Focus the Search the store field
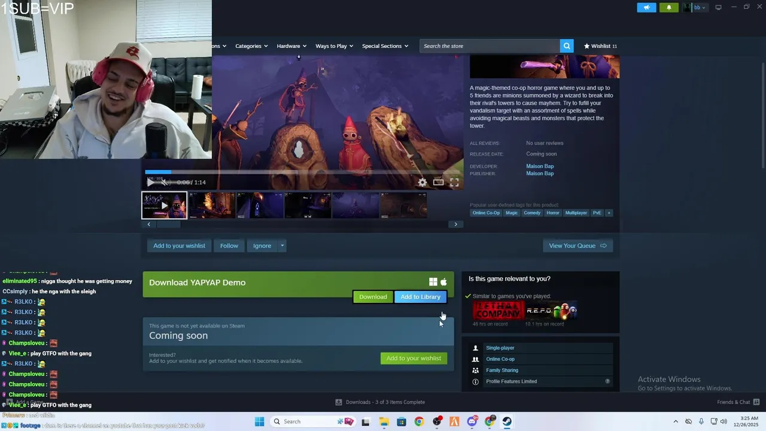 click(490, 46)
